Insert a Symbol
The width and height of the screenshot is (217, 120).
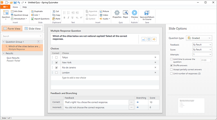click(91, 19)
